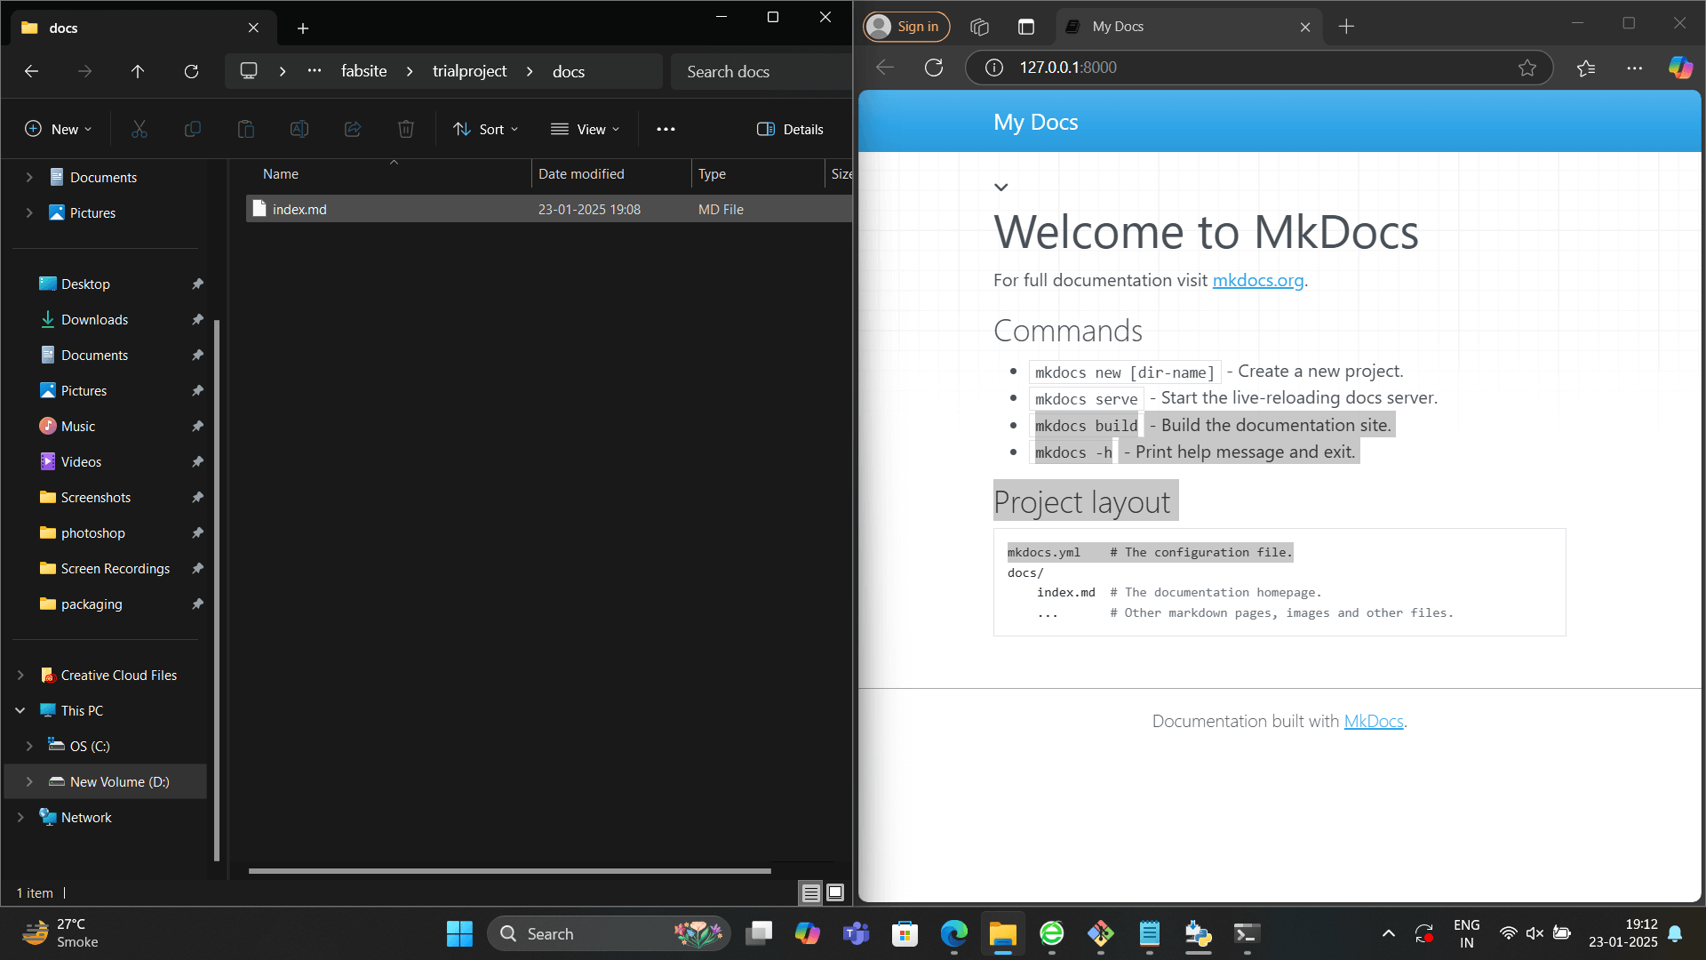
Task: Click the Cut scissors icon
Action: click(140, 129)
